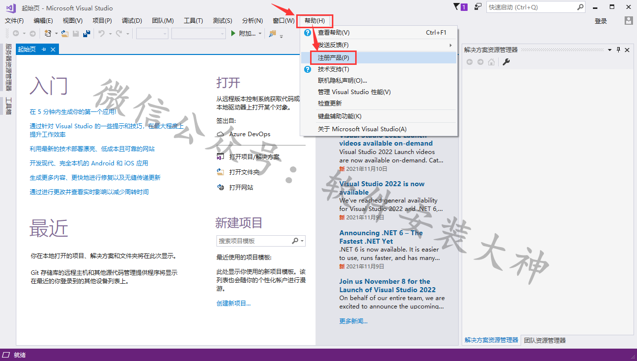This screenshot has width=637, height=361.
Task: Open the 调试(D) menu
Action: pyautogui.click(x=132, y=21)
